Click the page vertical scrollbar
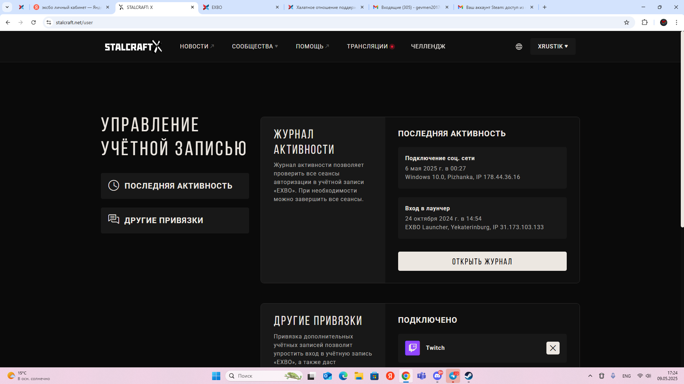This screenshot has height=384, width=684. [x=682, y=129]
